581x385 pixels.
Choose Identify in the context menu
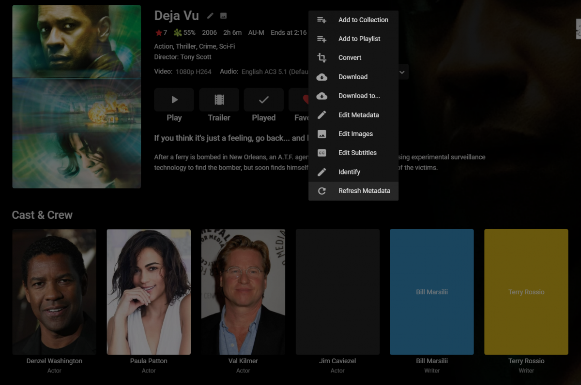pos(349,172)
